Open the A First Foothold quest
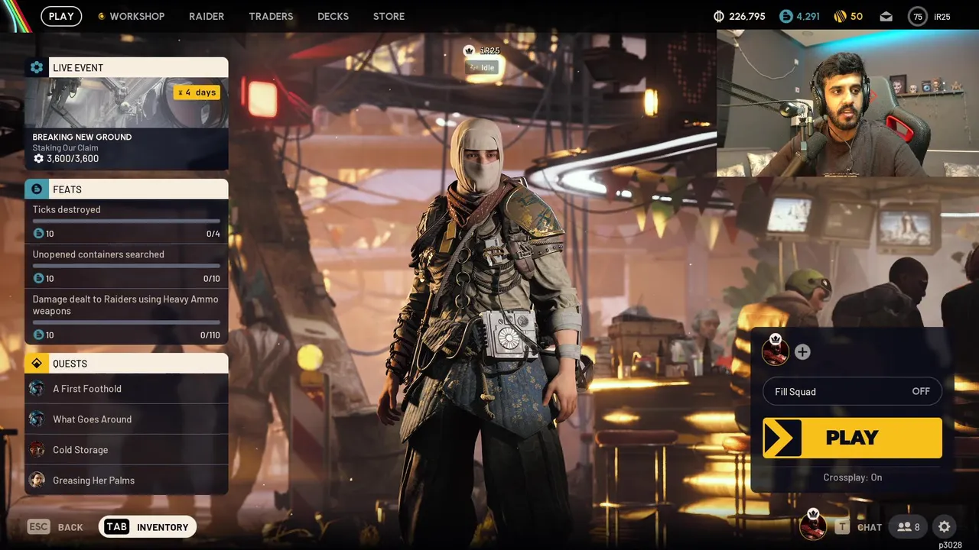 click(126, 388)
